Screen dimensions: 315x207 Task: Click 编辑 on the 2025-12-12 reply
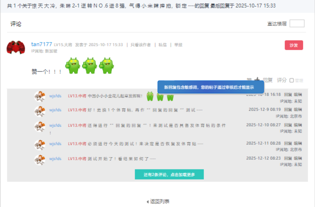click(x=298, y=158)
